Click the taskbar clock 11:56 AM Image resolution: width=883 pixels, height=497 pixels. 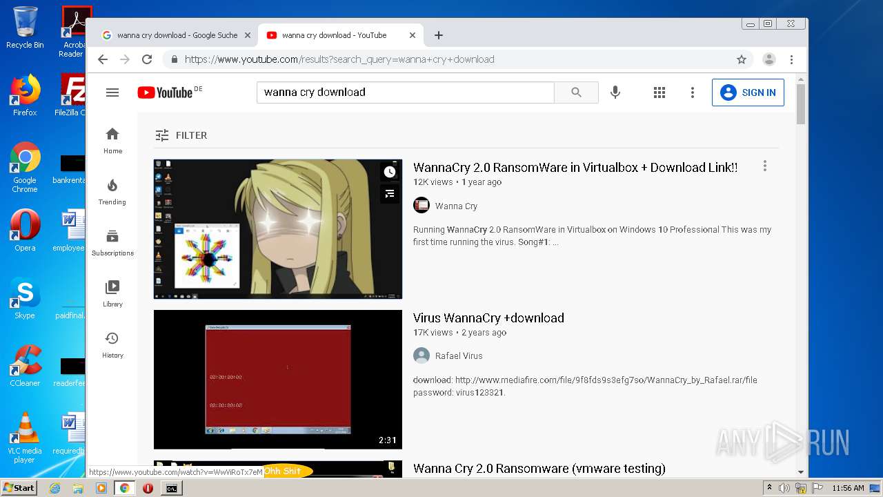(848, 488)
